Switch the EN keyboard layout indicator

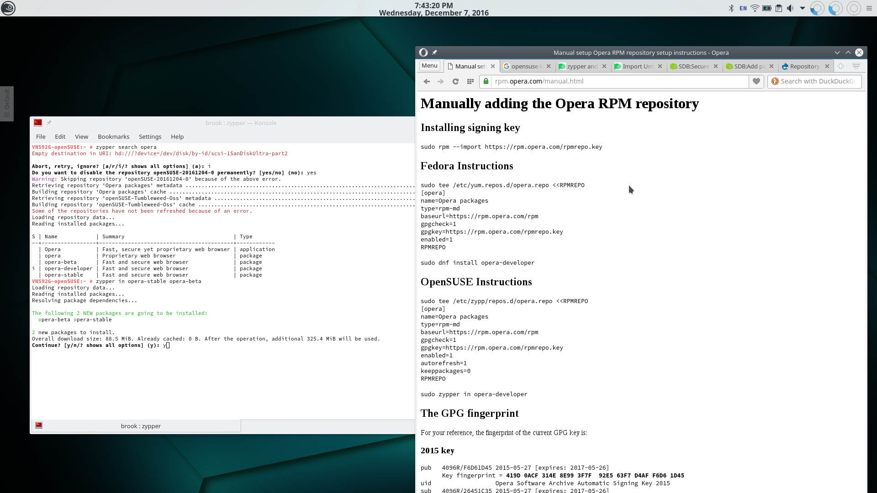tap(743, 8)
